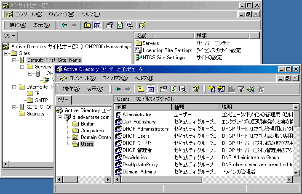
Task: Create new group icon in toolbar
Action: [x=222, y=89]
